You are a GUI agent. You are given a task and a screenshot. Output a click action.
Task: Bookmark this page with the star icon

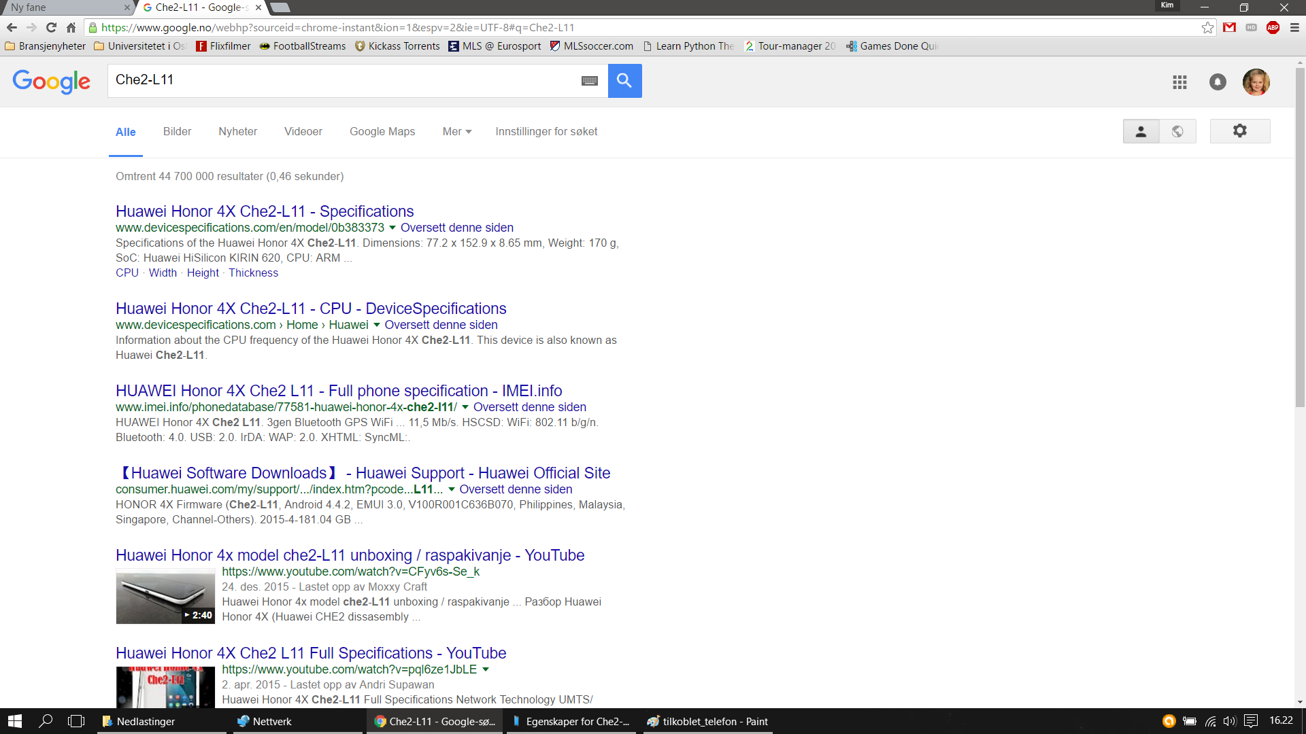[x=1207, y=28]
